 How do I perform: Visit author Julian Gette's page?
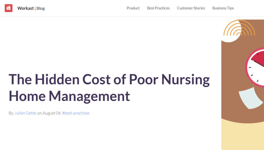click(25, 113)
